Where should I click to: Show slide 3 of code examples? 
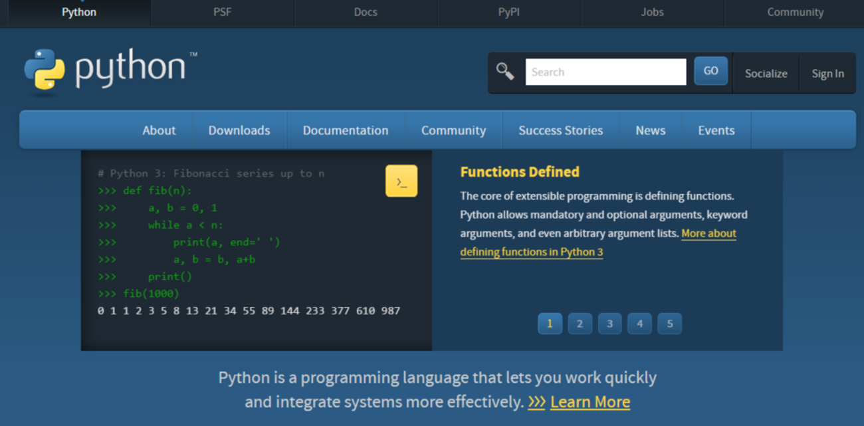[609, 324]
